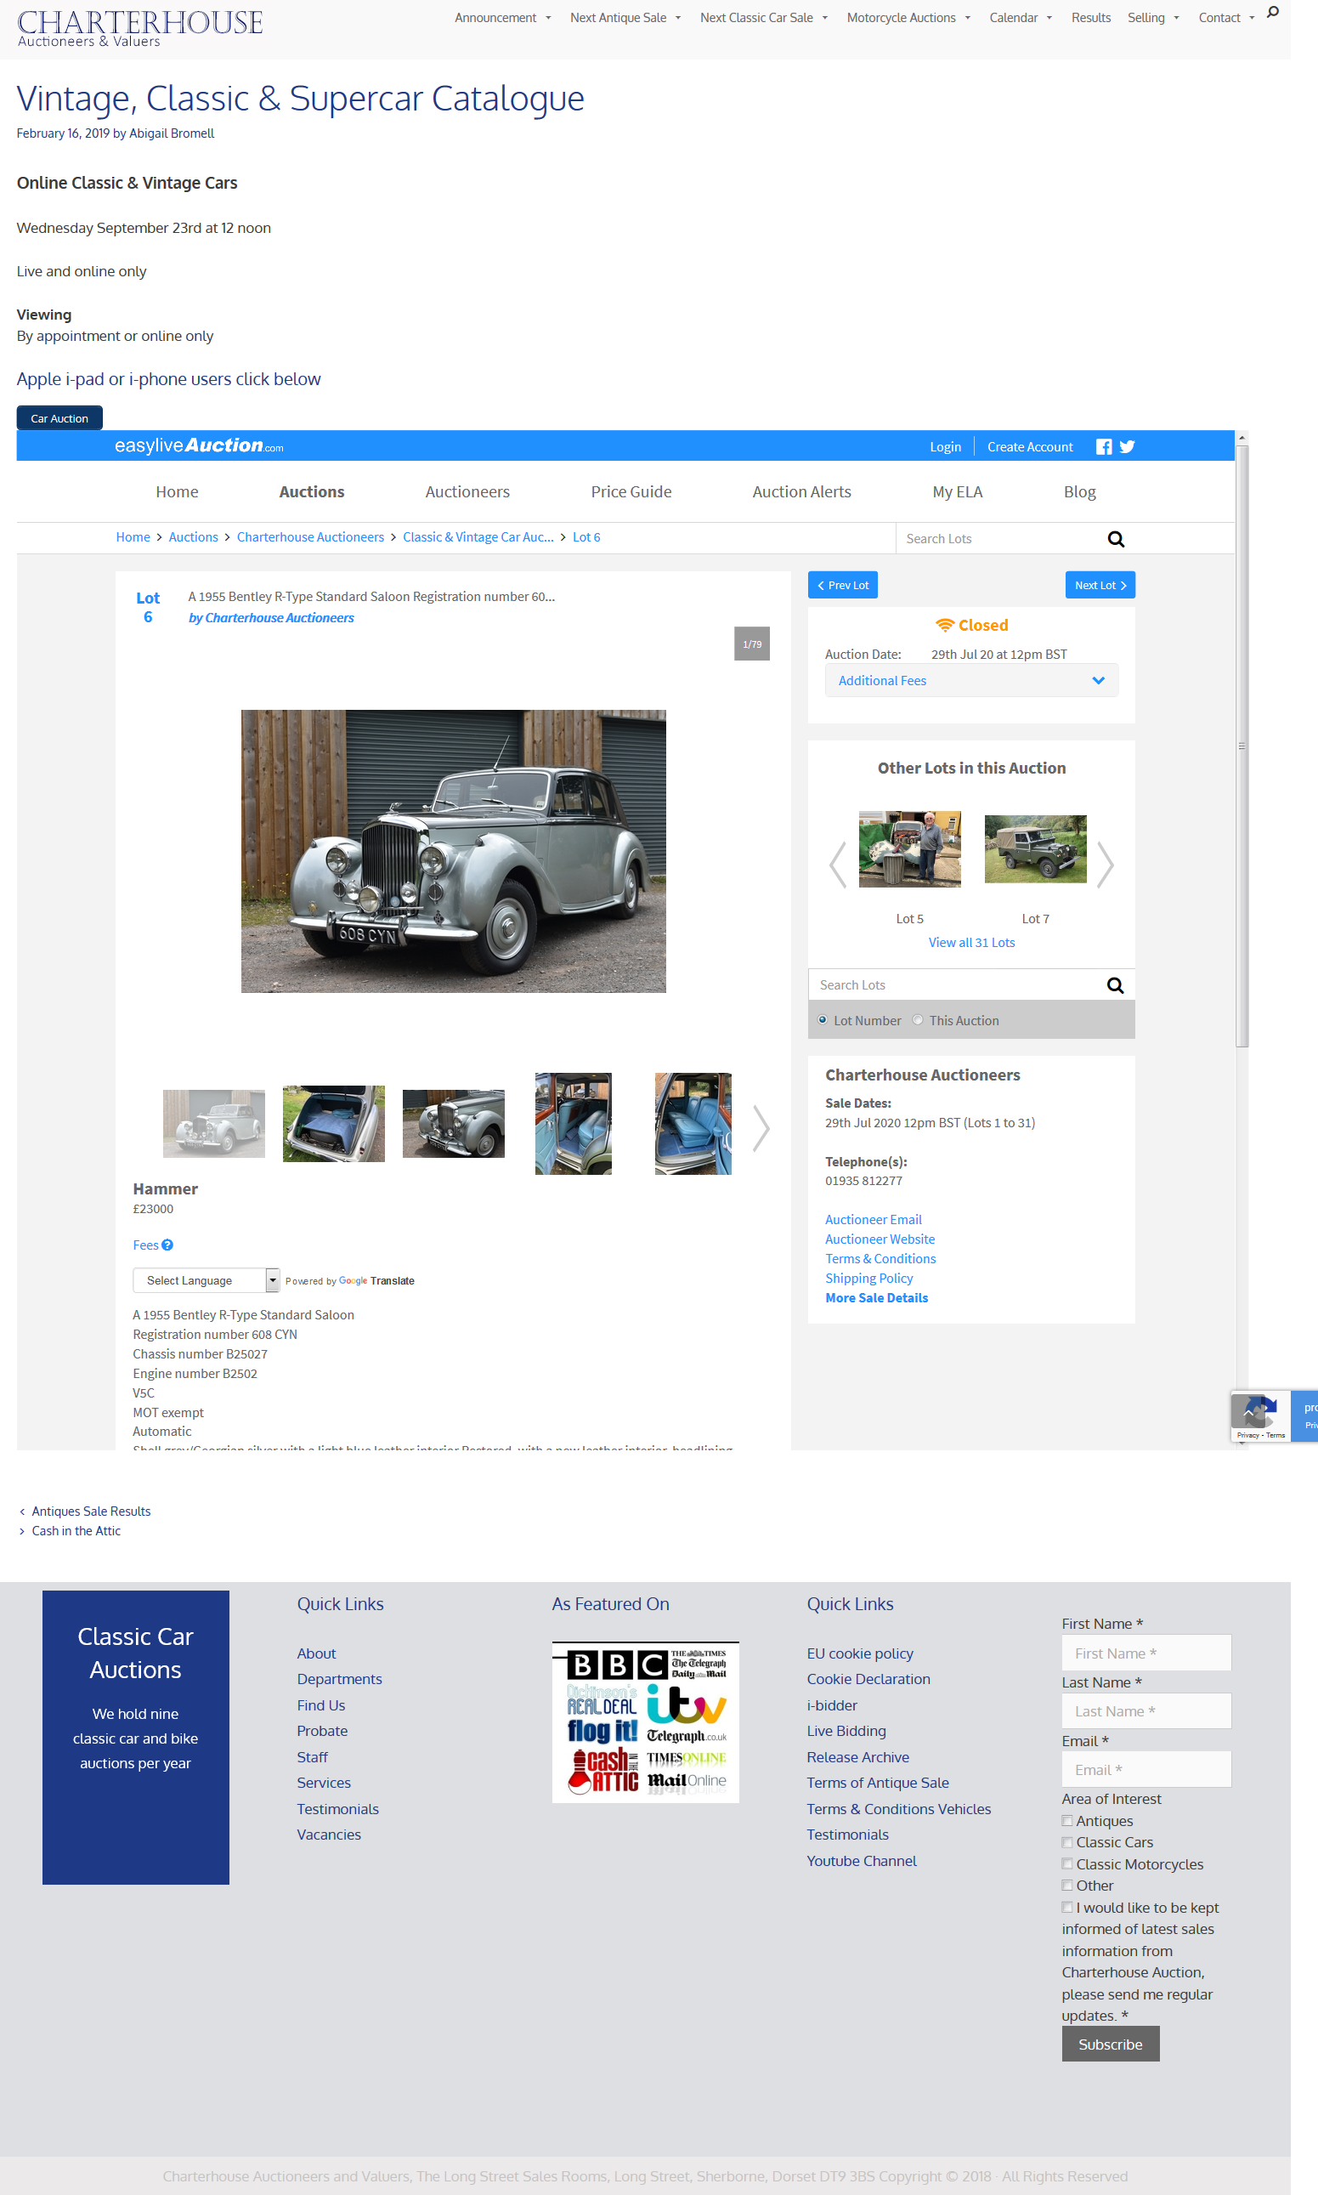Click sidebar Search Lots magnifier icon
Viewport: 1318px width, 2195px height.
coord(1115,985)
